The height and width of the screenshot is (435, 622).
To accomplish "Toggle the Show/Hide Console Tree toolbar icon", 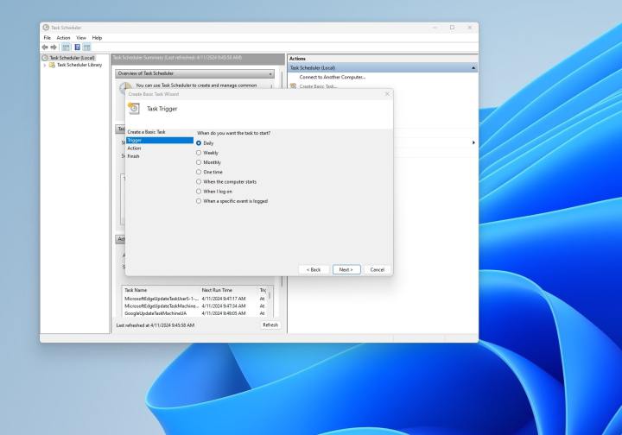I will (66, 47).
